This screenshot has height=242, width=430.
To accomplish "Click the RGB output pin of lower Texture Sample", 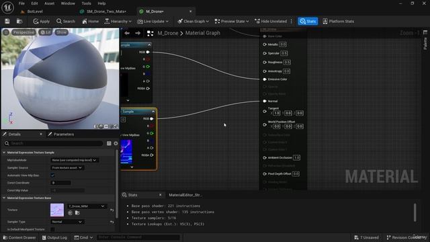I will point(152,119).
